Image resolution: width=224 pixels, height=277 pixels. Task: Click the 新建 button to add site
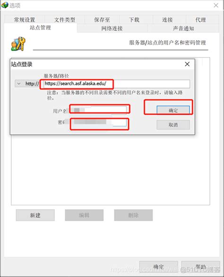35,215
